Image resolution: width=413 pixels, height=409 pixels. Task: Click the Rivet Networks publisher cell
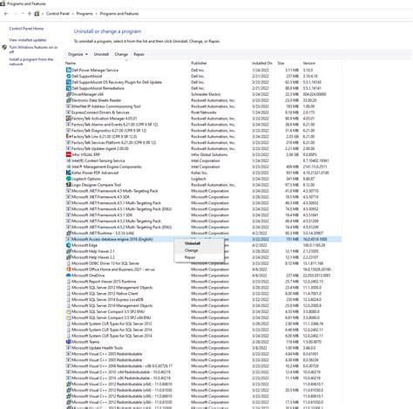coord(204,112)
